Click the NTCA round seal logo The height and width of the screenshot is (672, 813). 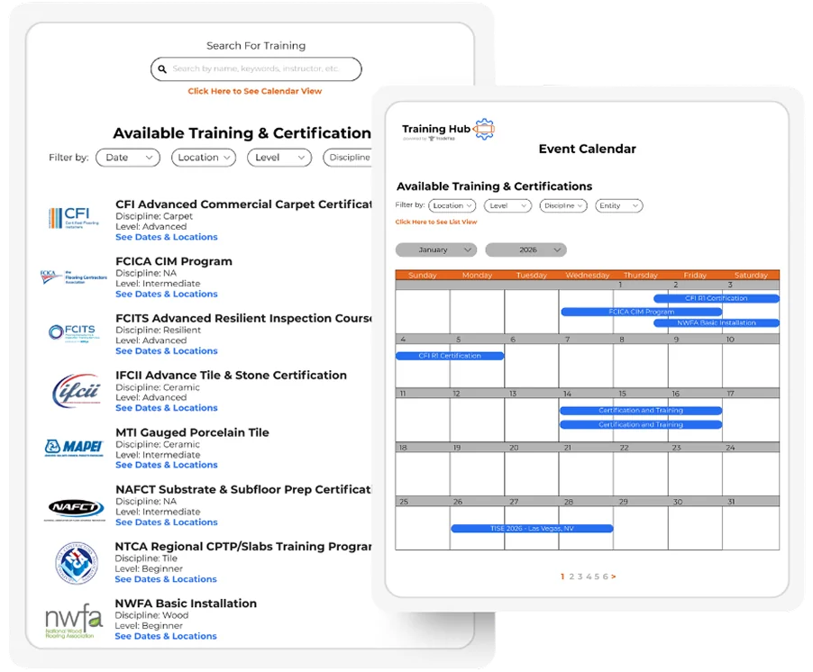click(x=77, y=563)
